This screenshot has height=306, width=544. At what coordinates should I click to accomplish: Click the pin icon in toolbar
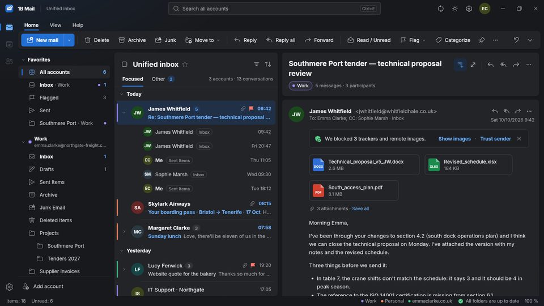click(x=482, y=40)
